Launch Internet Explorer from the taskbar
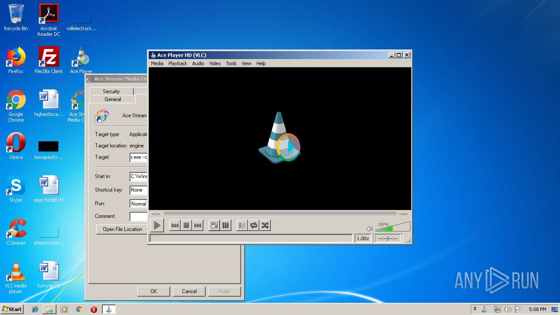 click(35, 309)
